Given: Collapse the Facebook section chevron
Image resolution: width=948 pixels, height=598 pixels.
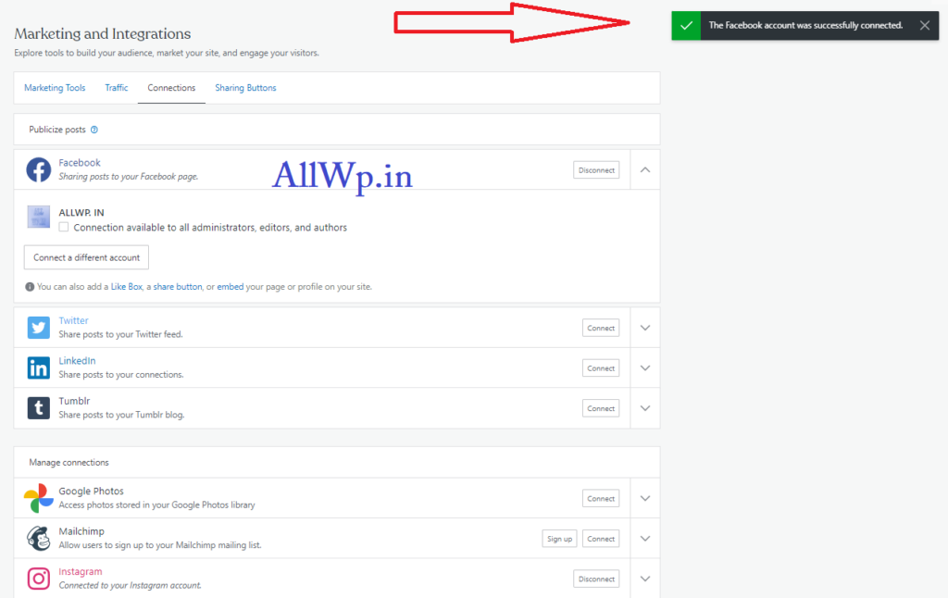Looking at the screenshot, I should [x=645, y=170].
